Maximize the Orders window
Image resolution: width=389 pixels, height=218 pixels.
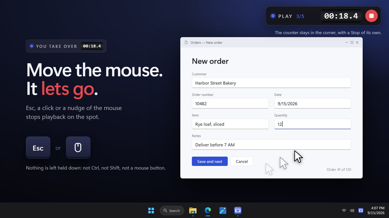pos(352,42)
